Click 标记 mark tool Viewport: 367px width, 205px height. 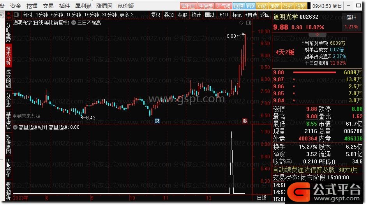(237, 15)
